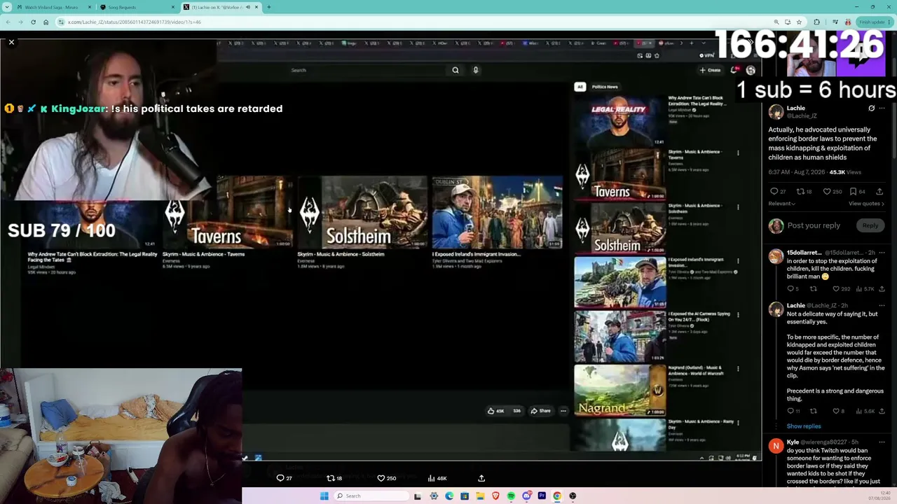
Task: Open Nagrand music video thumbnail
Action: [x=619, y=391]
